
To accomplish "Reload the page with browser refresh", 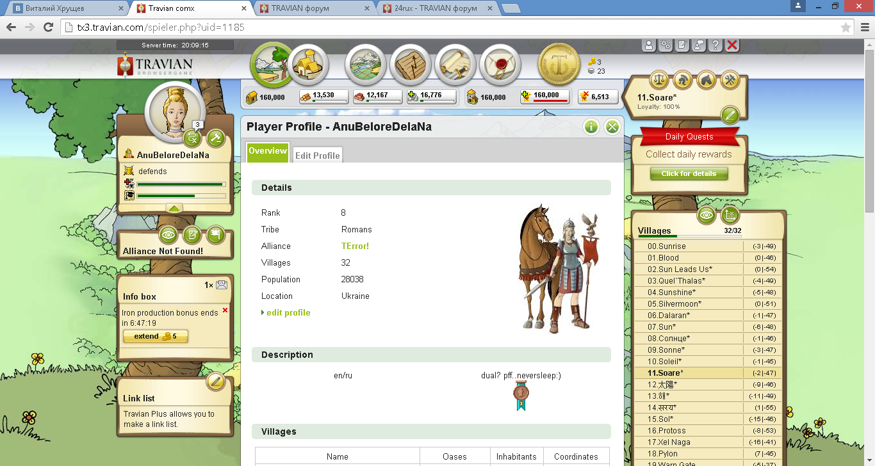I will click(48, 28).
